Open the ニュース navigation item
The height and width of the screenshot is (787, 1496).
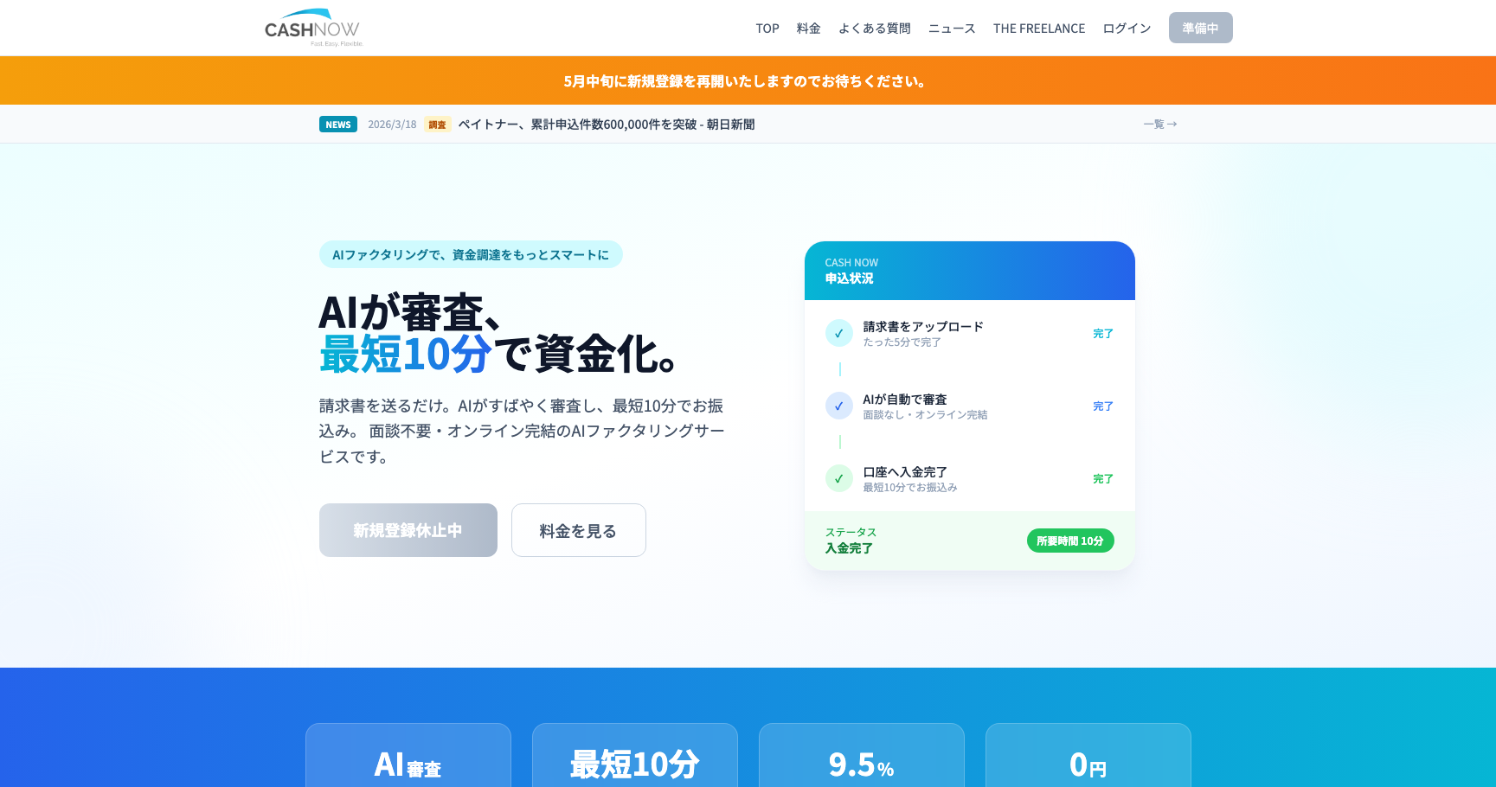pos(952,29)
